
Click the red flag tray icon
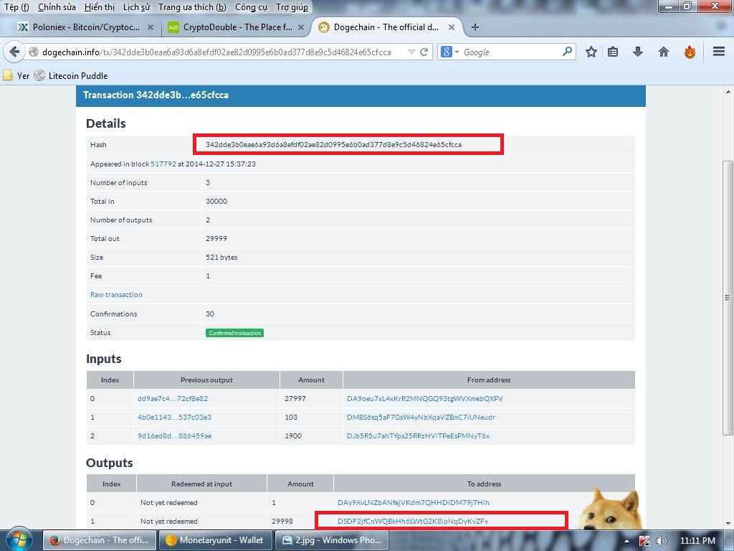(x=644, y=541)
